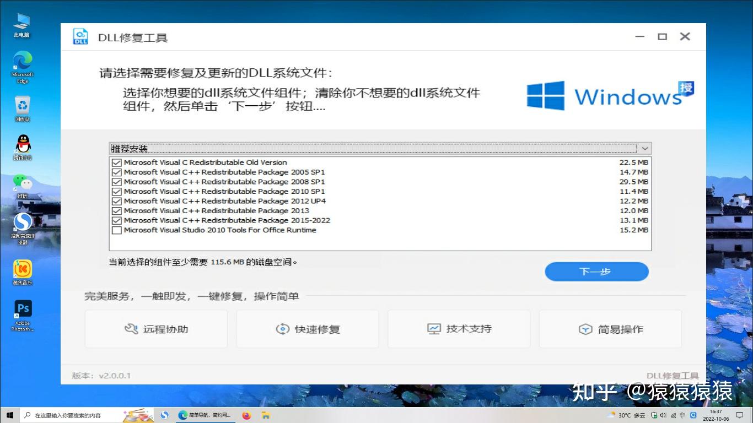This screenshot has height=423, width=753.
Task: Uncheck Visual C++ Package 2015-2022
Action: [116, 220]
